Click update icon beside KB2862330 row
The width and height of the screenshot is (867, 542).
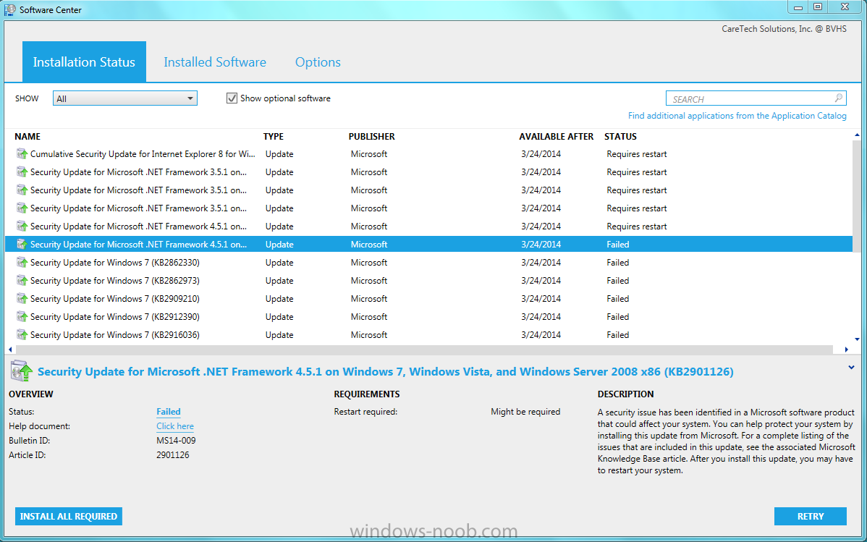[22, 262]
